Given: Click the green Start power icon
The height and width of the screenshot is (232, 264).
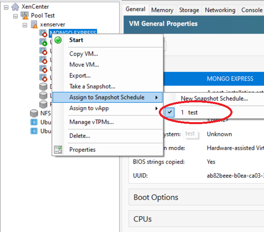Looking at the screenshot, I should [58, 40].
